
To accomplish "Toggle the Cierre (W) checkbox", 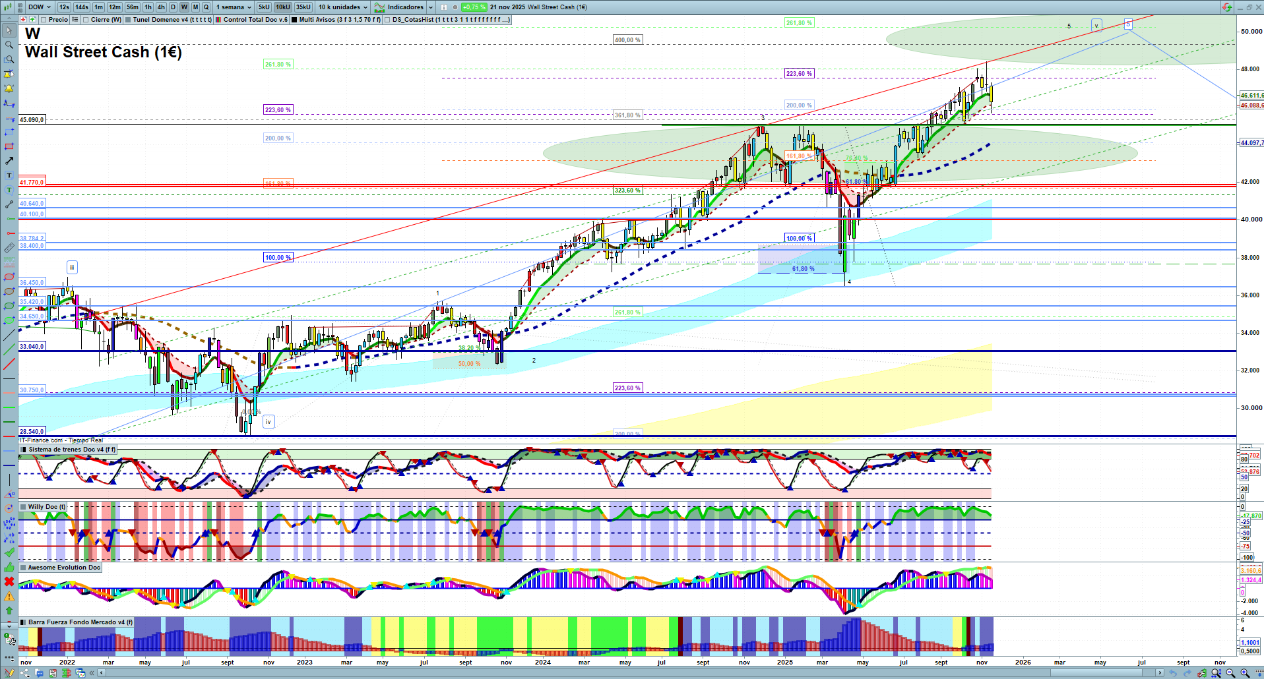I will (x=86, y=20).
